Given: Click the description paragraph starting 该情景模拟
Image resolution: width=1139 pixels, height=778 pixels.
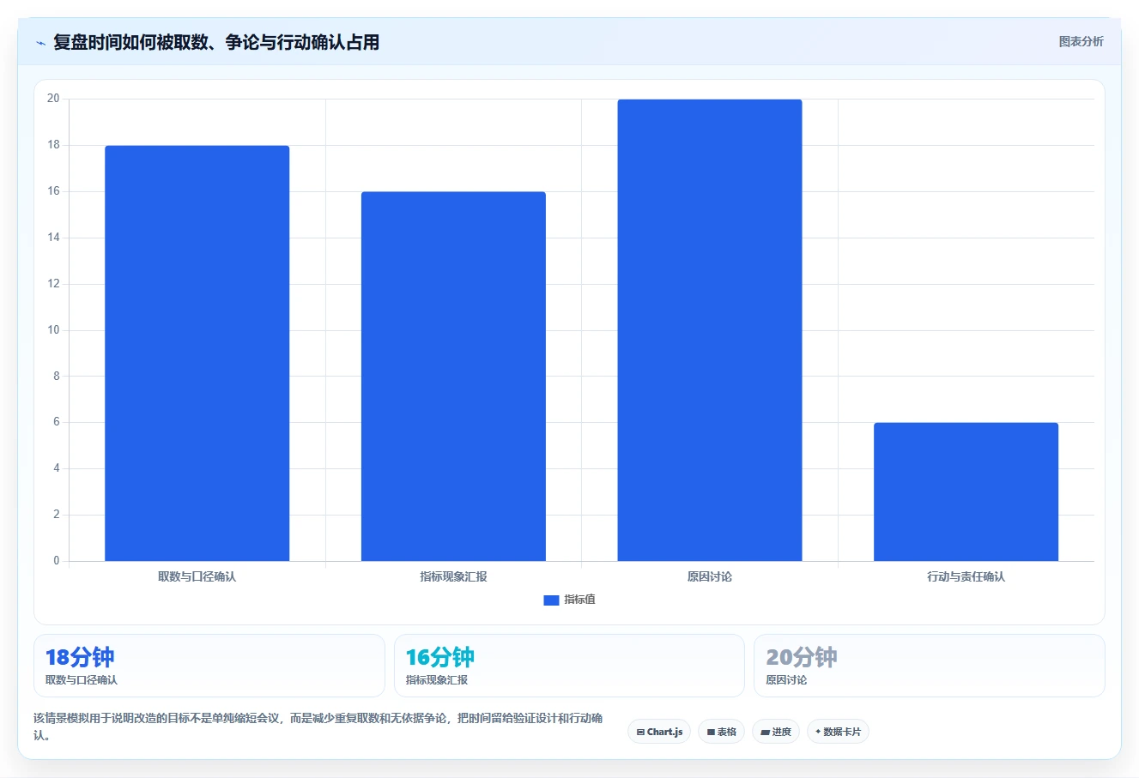Looking at the screenshot, I should [x=318, y=727].
